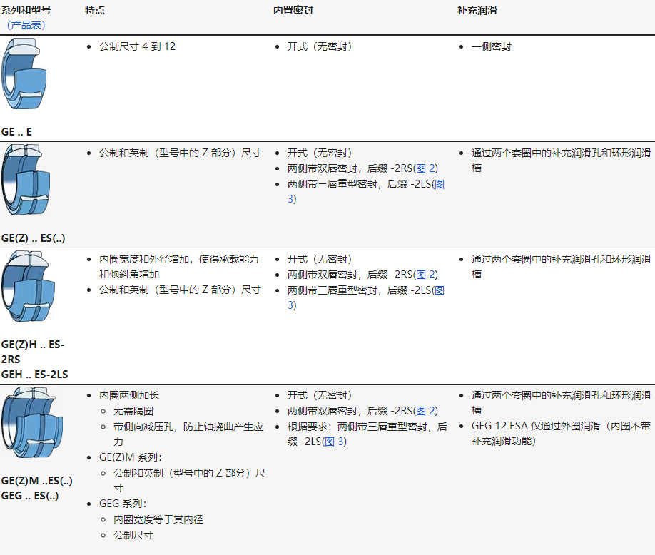Select the GE(Z) .. ES(..) series label
This screenshot has height=555, width=655.
[x=34, y=238]
